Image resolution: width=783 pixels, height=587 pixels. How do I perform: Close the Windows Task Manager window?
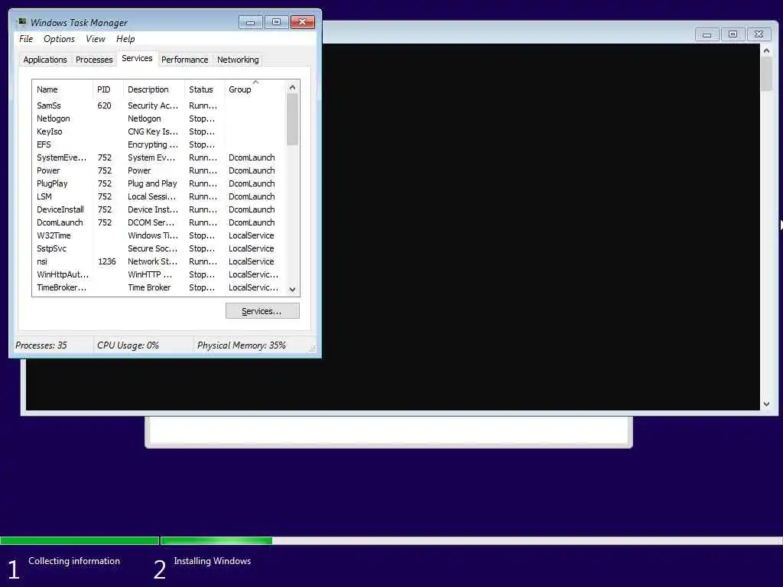[x=303, y=22]
